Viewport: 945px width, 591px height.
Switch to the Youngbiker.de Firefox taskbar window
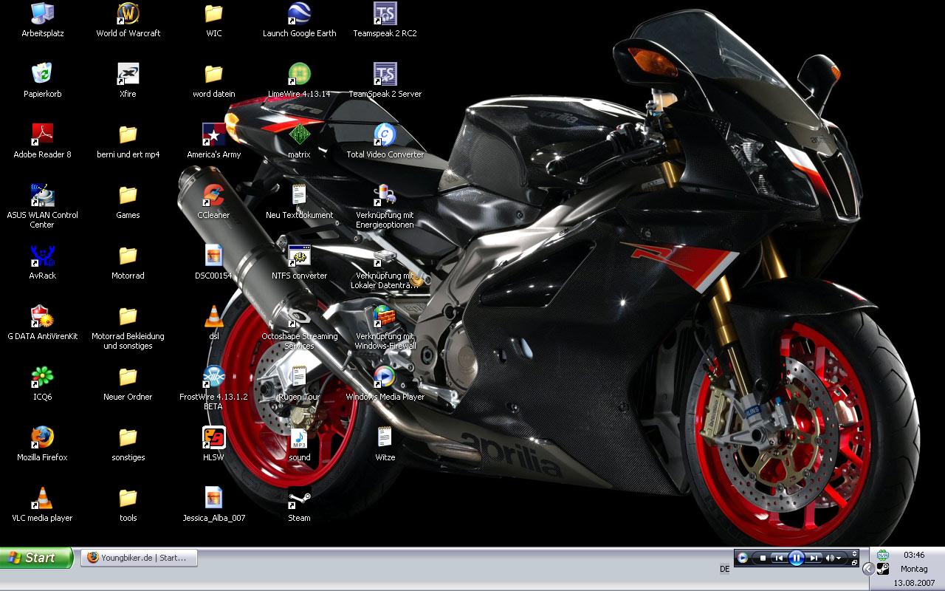139,558
